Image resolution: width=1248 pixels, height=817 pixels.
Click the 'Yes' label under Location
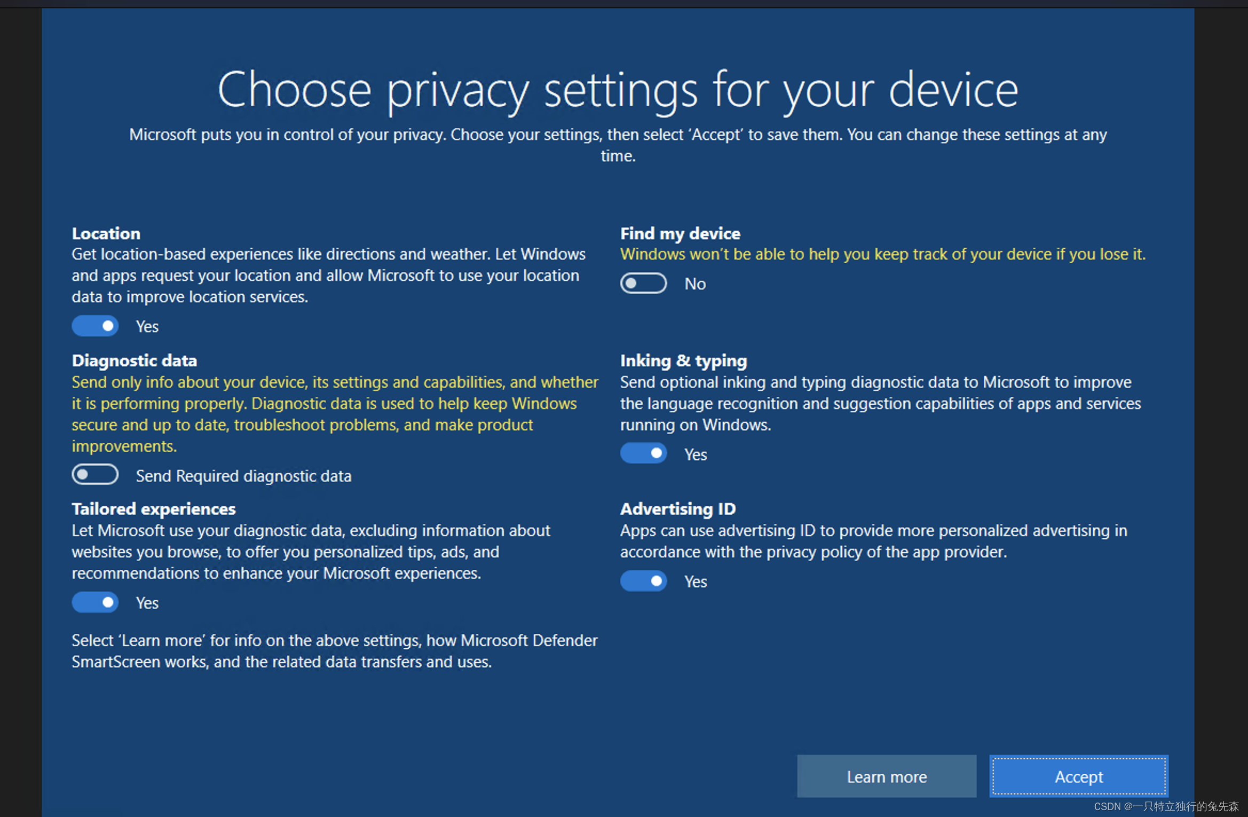coord(147,326)
